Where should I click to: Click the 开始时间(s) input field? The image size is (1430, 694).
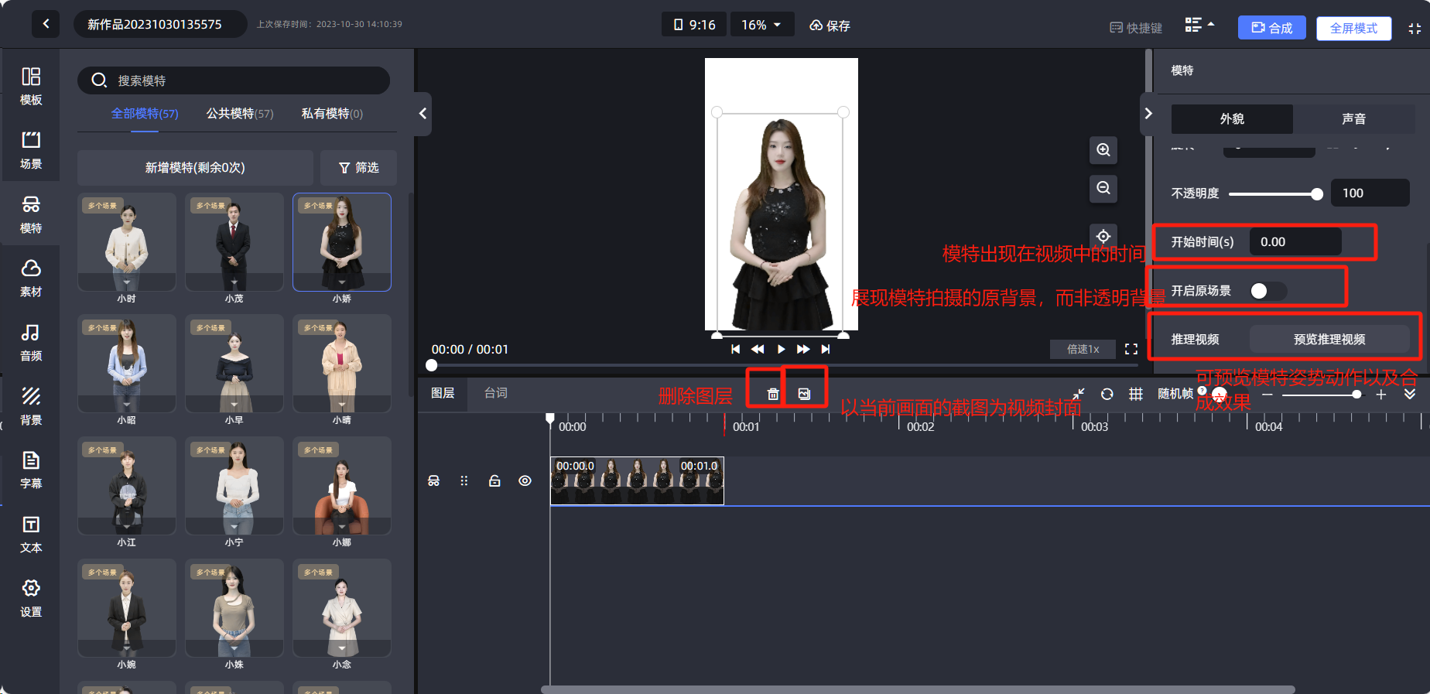click(1296, 241)
